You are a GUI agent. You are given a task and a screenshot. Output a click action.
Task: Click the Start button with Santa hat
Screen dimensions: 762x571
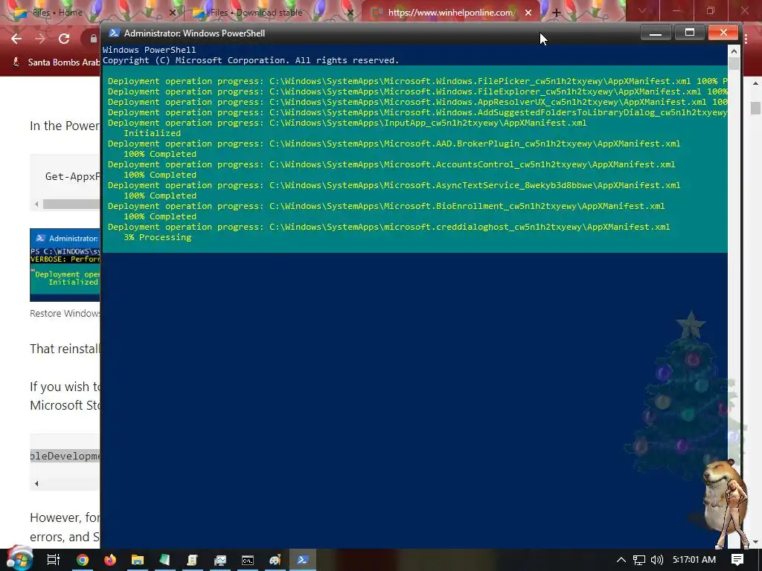click(19, 558)
